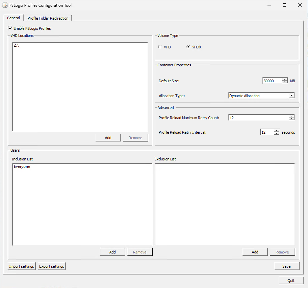Click the Import settings button

pos(22,266)
